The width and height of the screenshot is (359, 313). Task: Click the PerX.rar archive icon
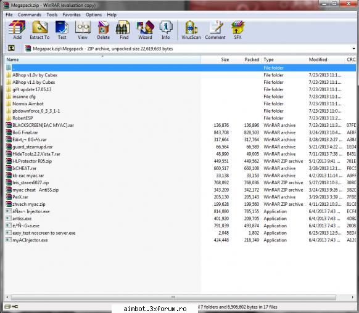[x=9, y=197]
